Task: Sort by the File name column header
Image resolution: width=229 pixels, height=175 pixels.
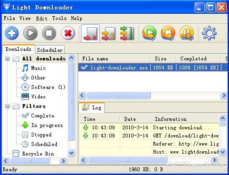Action: coord(114,58)
